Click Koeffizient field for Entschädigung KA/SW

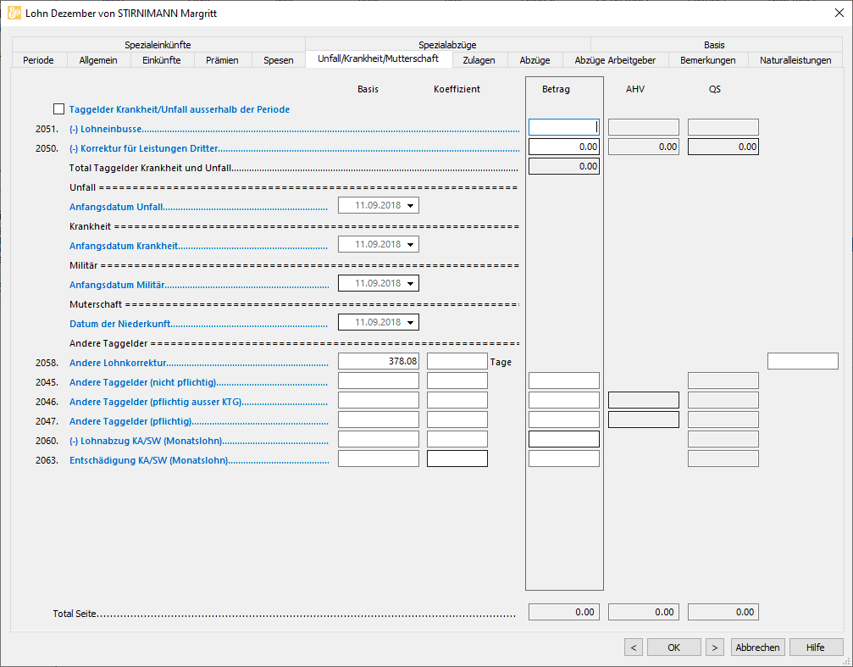coord(457,459)
